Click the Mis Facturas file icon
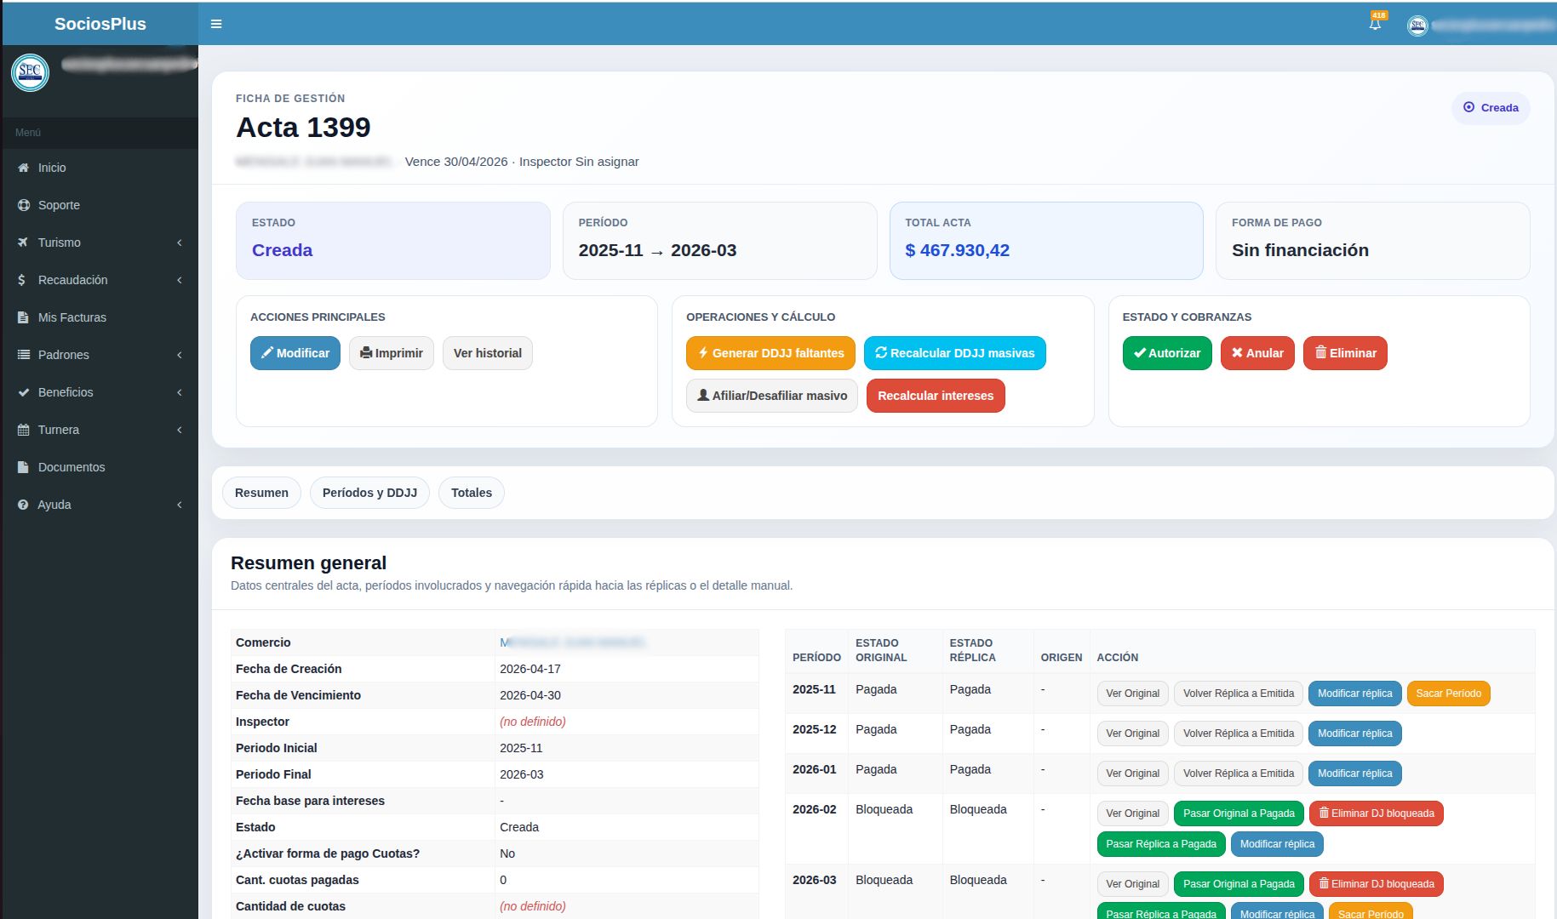 [x=23, y=317]
